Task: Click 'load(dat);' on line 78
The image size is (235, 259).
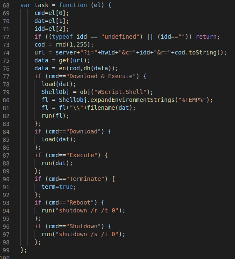Action: pos(59,84)
